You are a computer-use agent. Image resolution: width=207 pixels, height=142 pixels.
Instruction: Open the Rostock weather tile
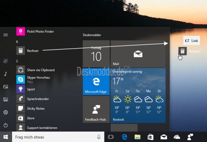point(138,95)
